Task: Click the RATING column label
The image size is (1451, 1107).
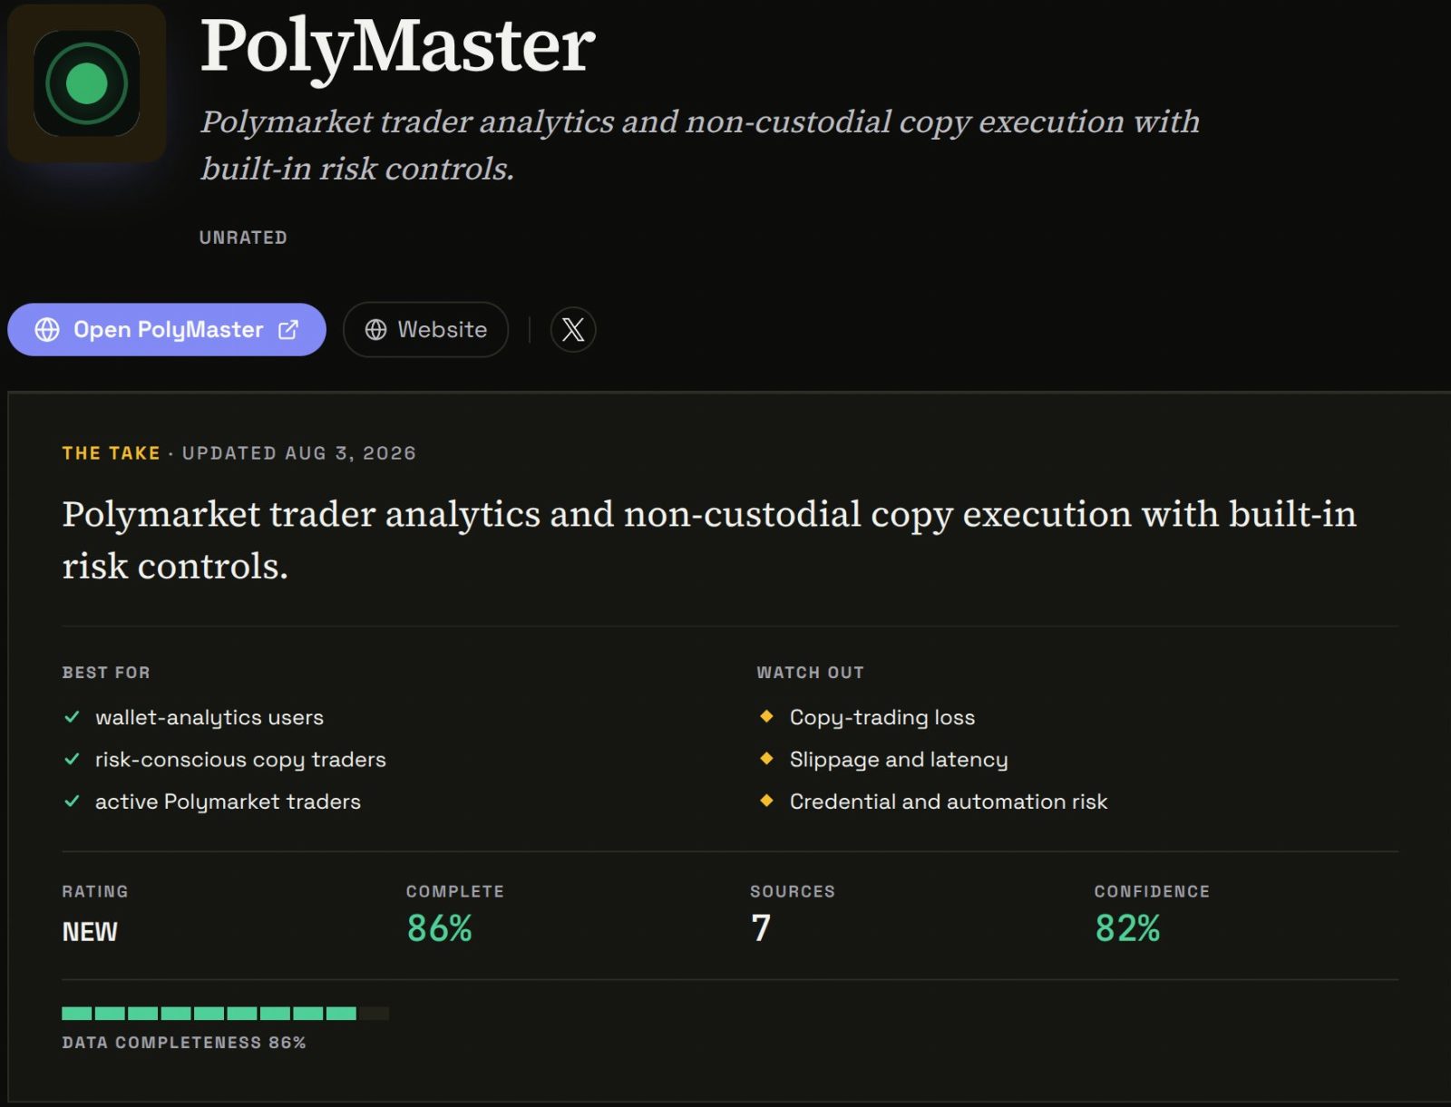Action: tap(95, 891)
